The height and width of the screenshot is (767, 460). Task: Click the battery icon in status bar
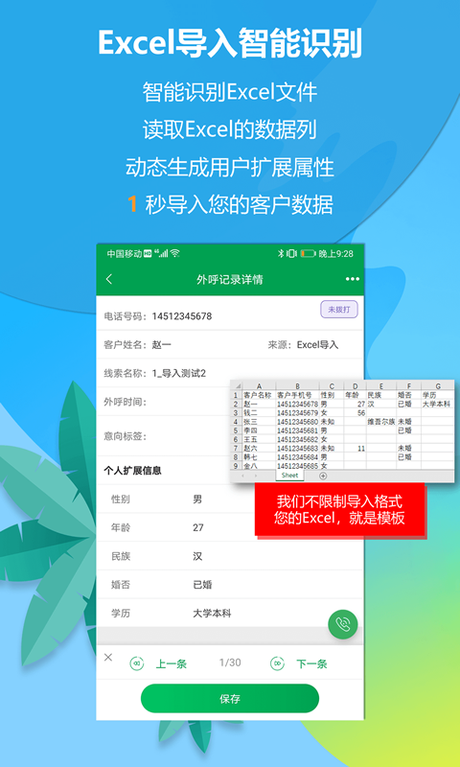click(x=308, y=253)
